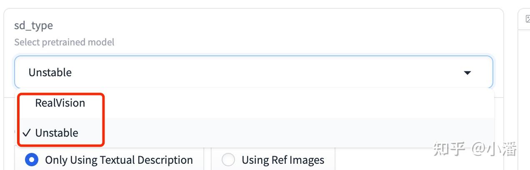Screen dimensions: 530x170
Task: Click the blank area of the RealVision row
Action: (x=292, y=103)
